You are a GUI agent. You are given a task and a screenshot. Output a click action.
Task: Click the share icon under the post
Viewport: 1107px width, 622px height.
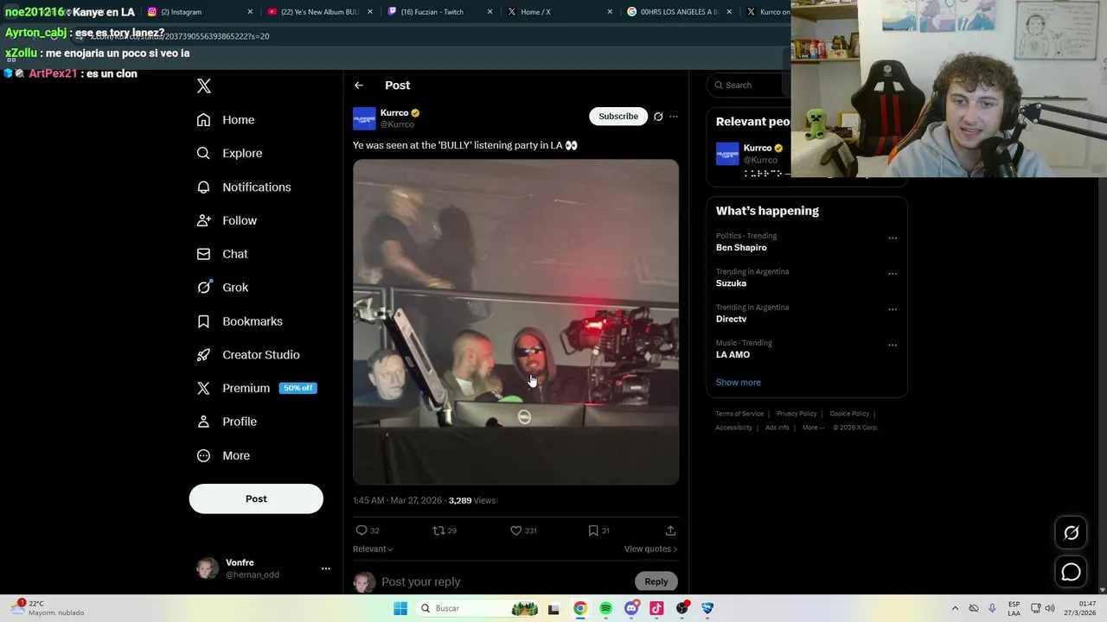click(670, 530)
